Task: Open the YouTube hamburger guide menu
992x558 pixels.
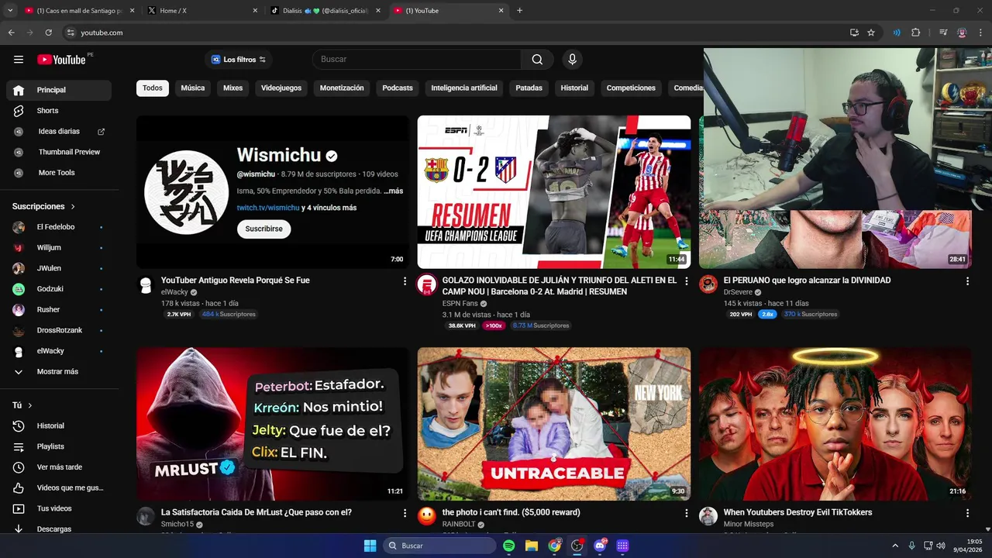Action: tap(19, 60)
